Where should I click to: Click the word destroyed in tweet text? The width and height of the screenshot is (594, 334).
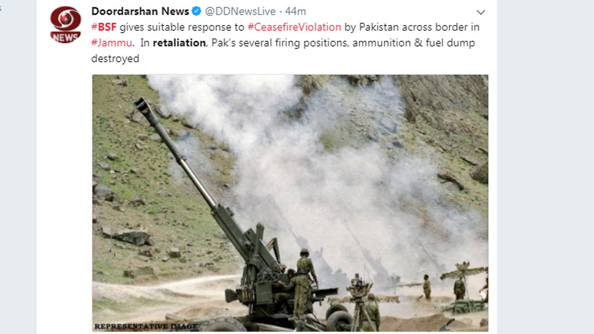point(115,58)
